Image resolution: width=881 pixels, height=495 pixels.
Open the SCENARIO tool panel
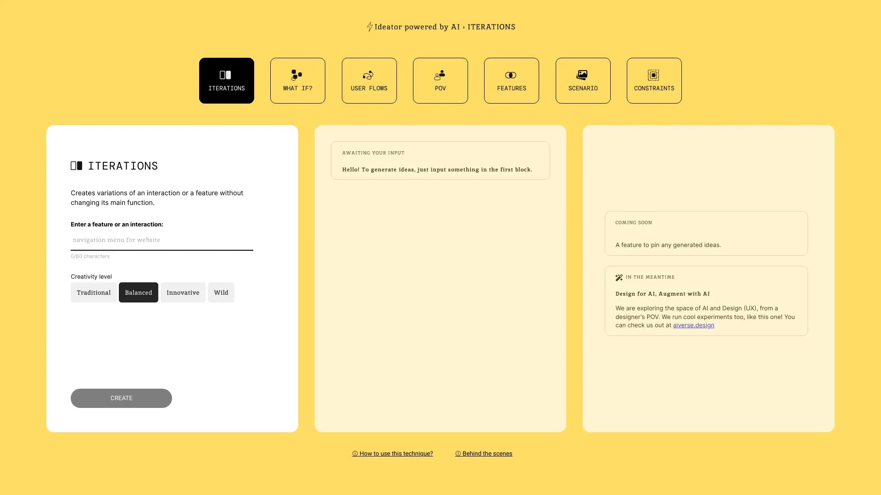(583, 80)
